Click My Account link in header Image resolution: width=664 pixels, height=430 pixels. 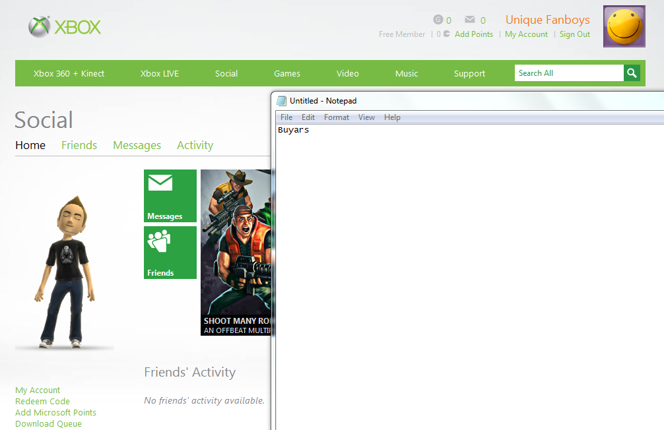[x=526, y=34]
